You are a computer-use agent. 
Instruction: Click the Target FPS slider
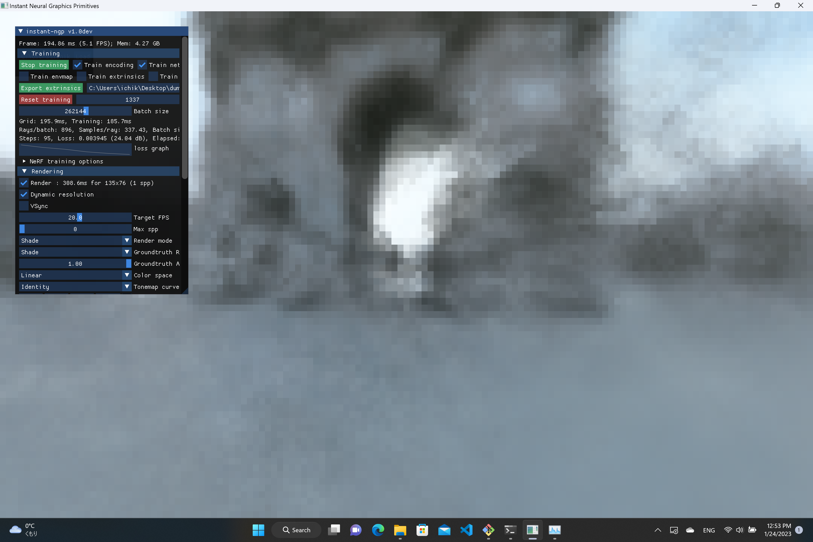click(75, 217)
